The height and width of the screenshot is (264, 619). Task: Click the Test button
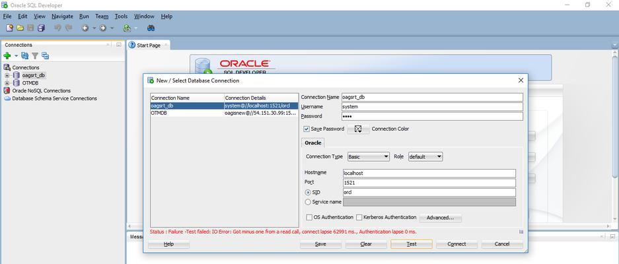pyautogui.click(x=412, y=244)
